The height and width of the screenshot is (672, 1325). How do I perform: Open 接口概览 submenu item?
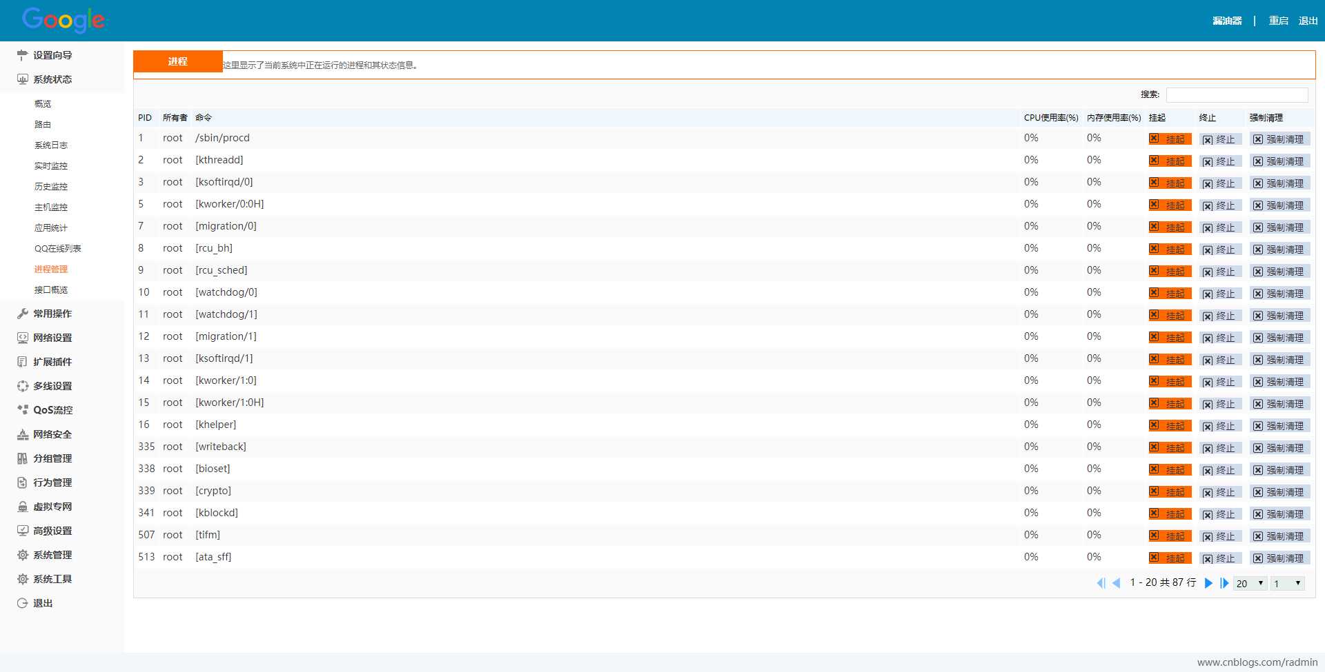51,290
